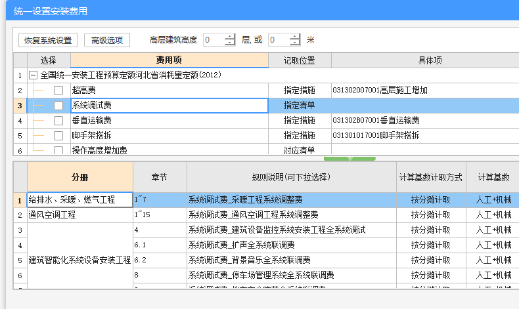Click 指定措施 in the 超高费 row

click(x=300, y=91)
